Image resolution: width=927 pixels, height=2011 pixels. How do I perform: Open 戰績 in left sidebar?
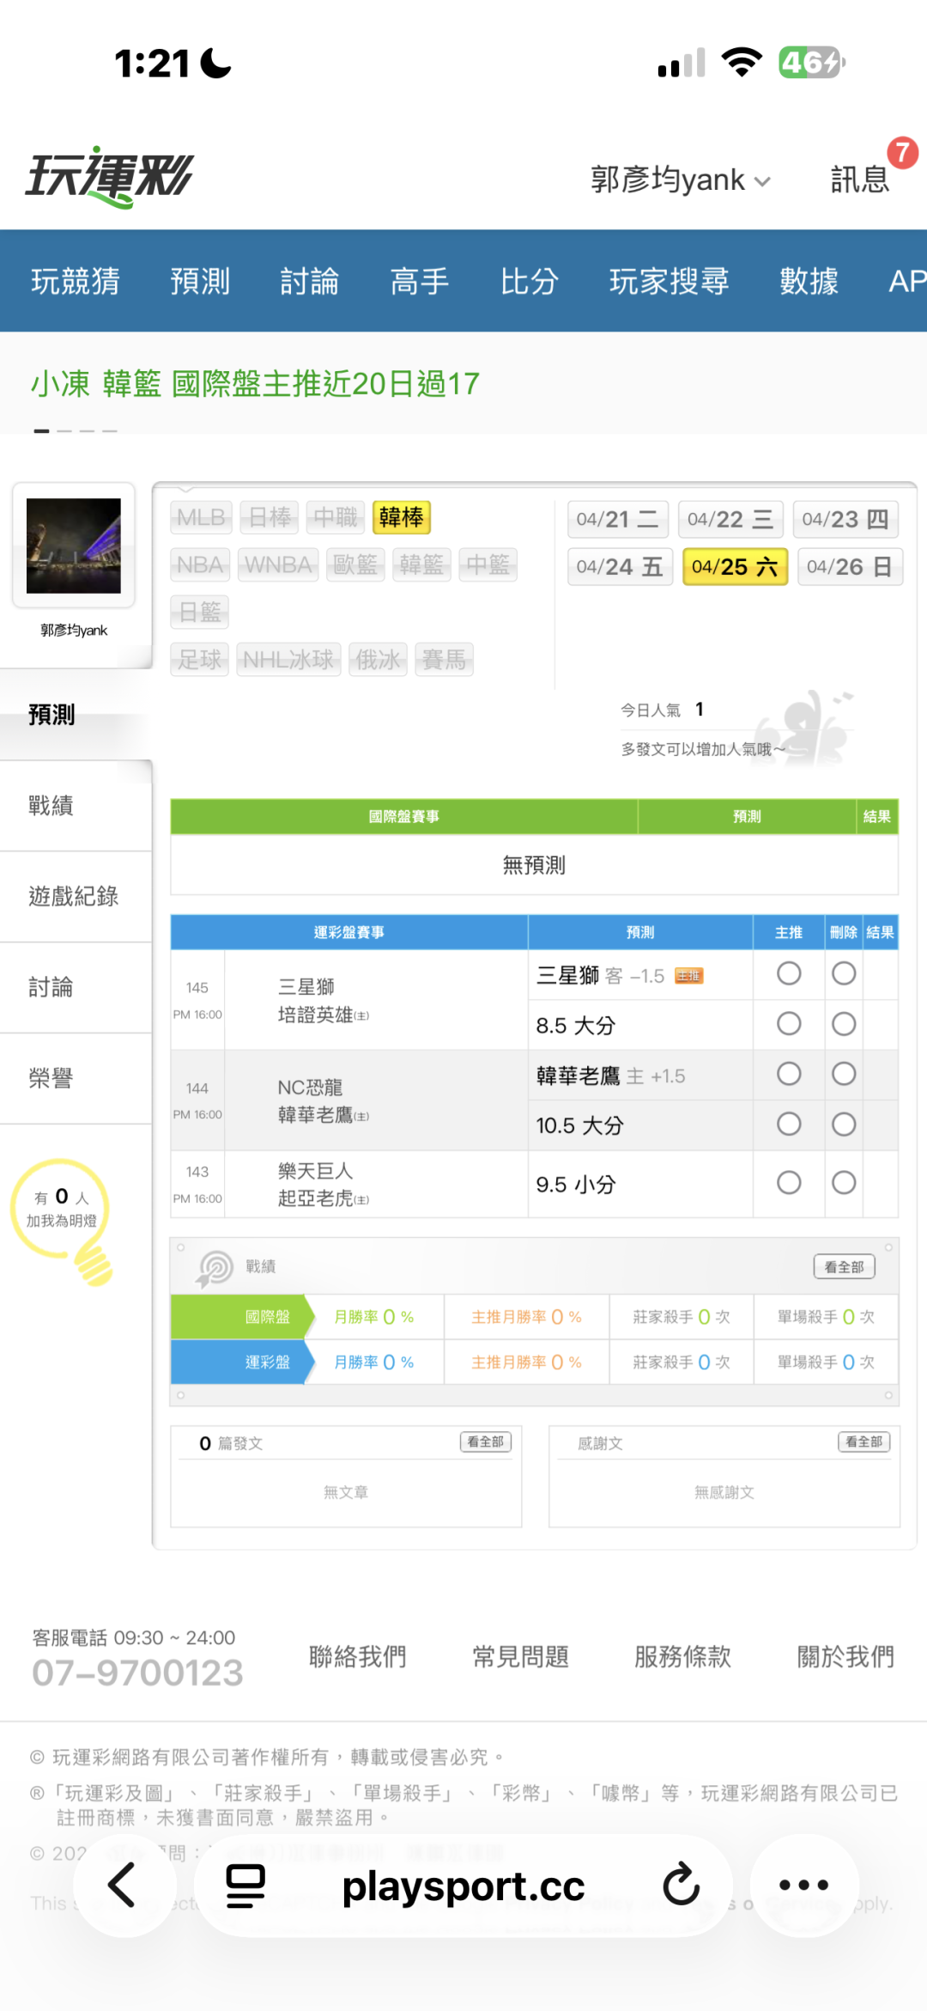[76, 806]
